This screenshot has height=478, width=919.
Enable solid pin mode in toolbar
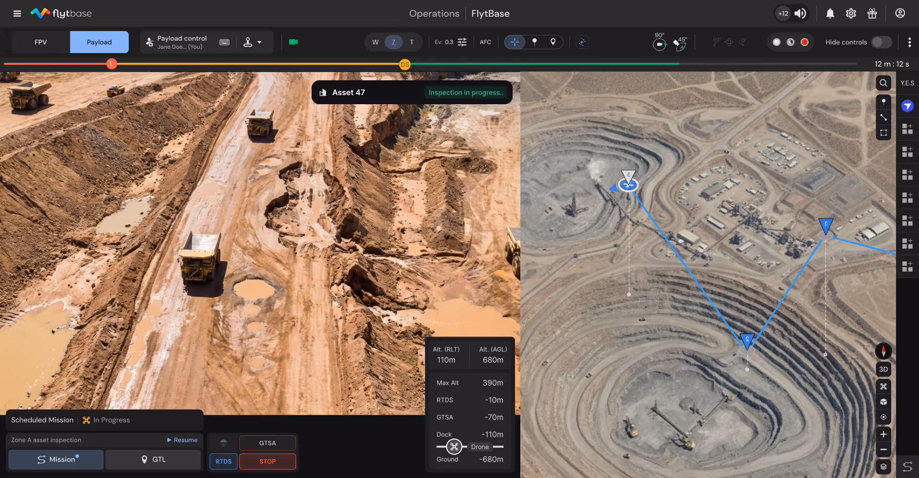pyautogui.click(x=535, y=42)
